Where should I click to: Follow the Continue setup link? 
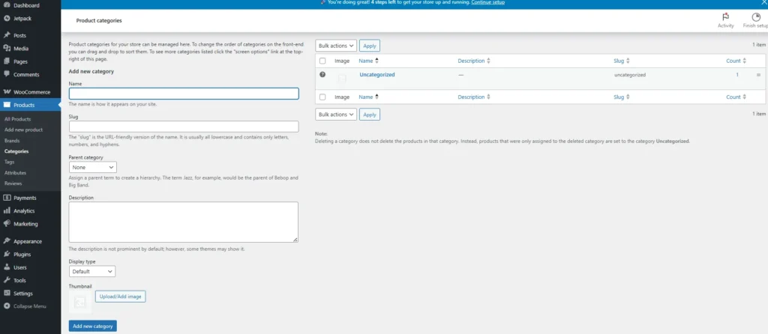click(x=487, y=2)
